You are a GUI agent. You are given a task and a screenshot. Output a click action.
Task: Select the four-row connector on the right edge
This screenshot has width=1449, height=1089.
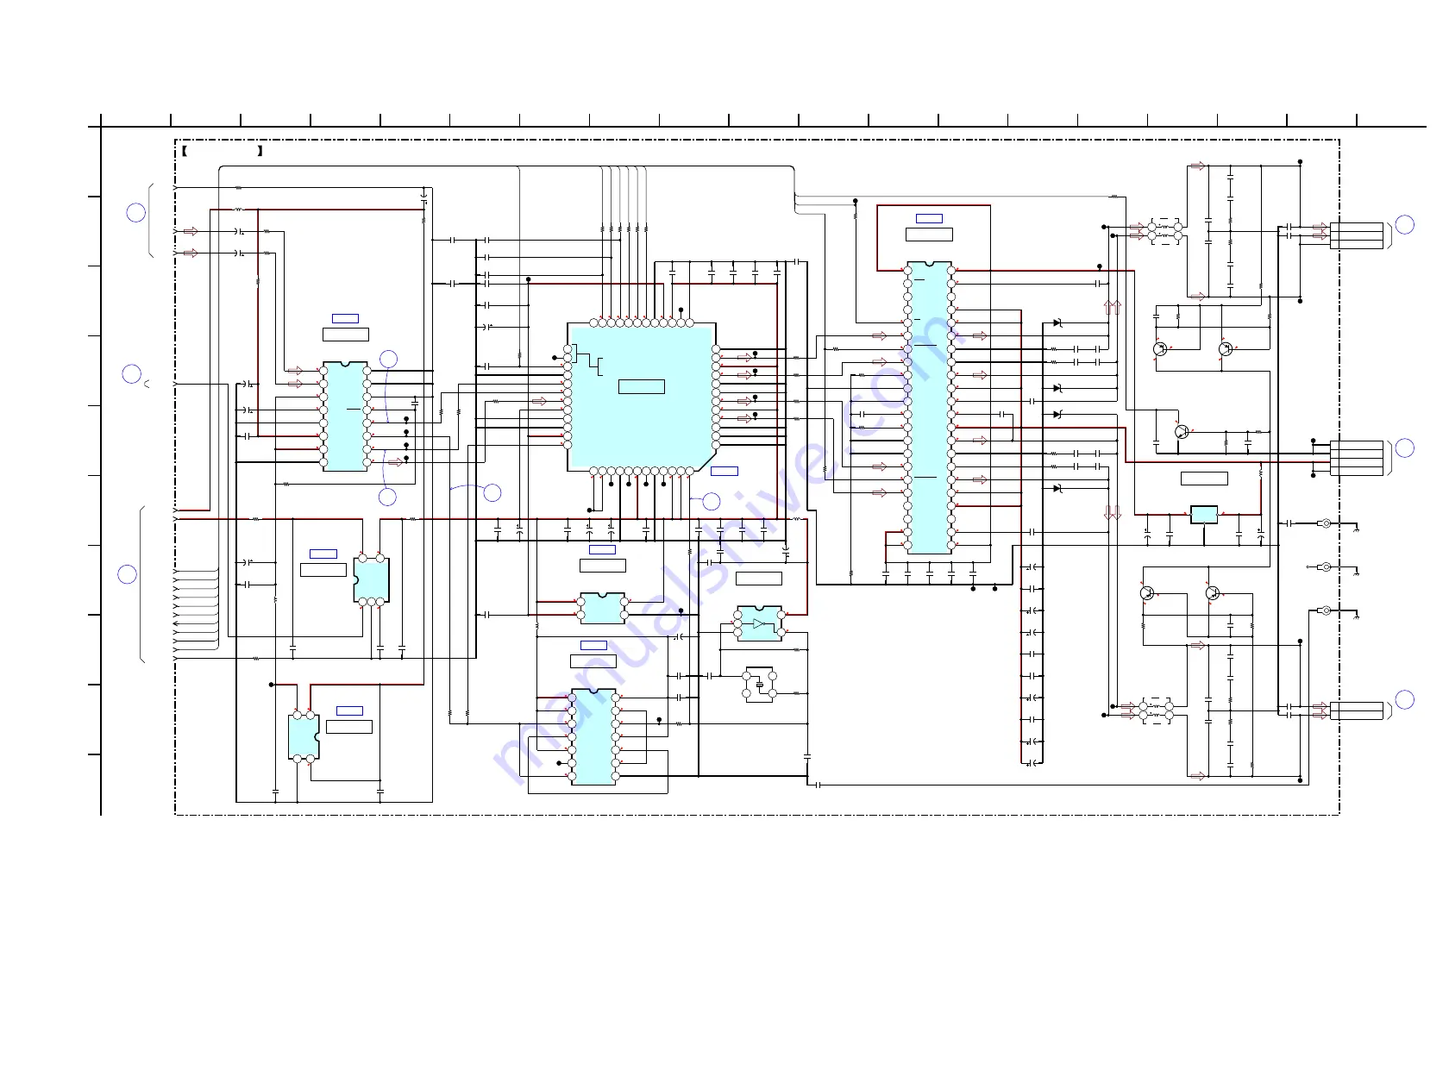(1356, 458)
